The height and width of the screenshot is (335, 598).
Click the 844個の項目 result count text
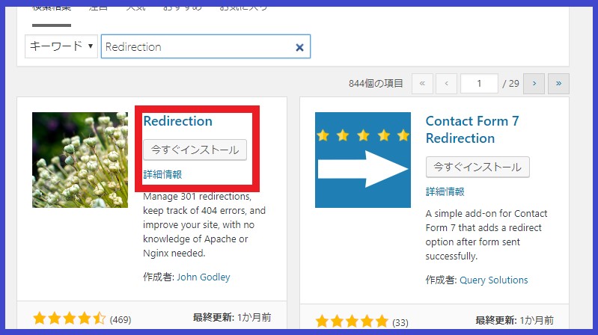(376, 84)
